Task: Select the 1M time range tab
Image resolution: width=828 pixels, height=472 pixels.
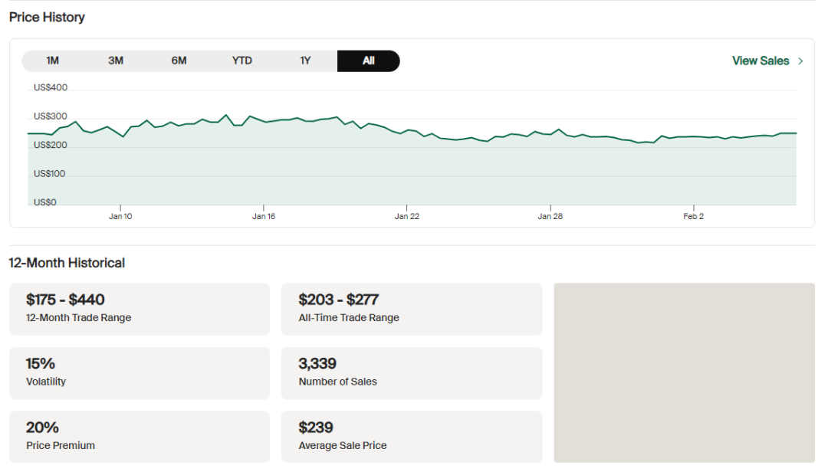Action: click(53, 61)
